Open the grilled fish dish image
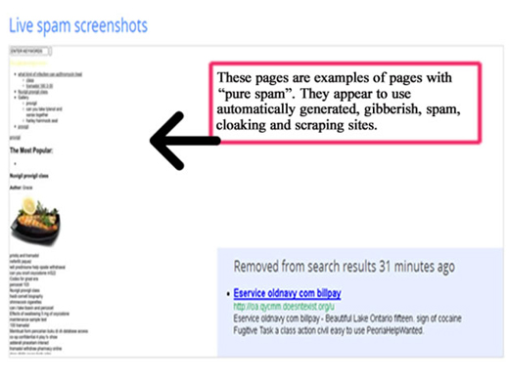This screenshot has height=383, width=509. pyautogui.click(x=35, y=221)
